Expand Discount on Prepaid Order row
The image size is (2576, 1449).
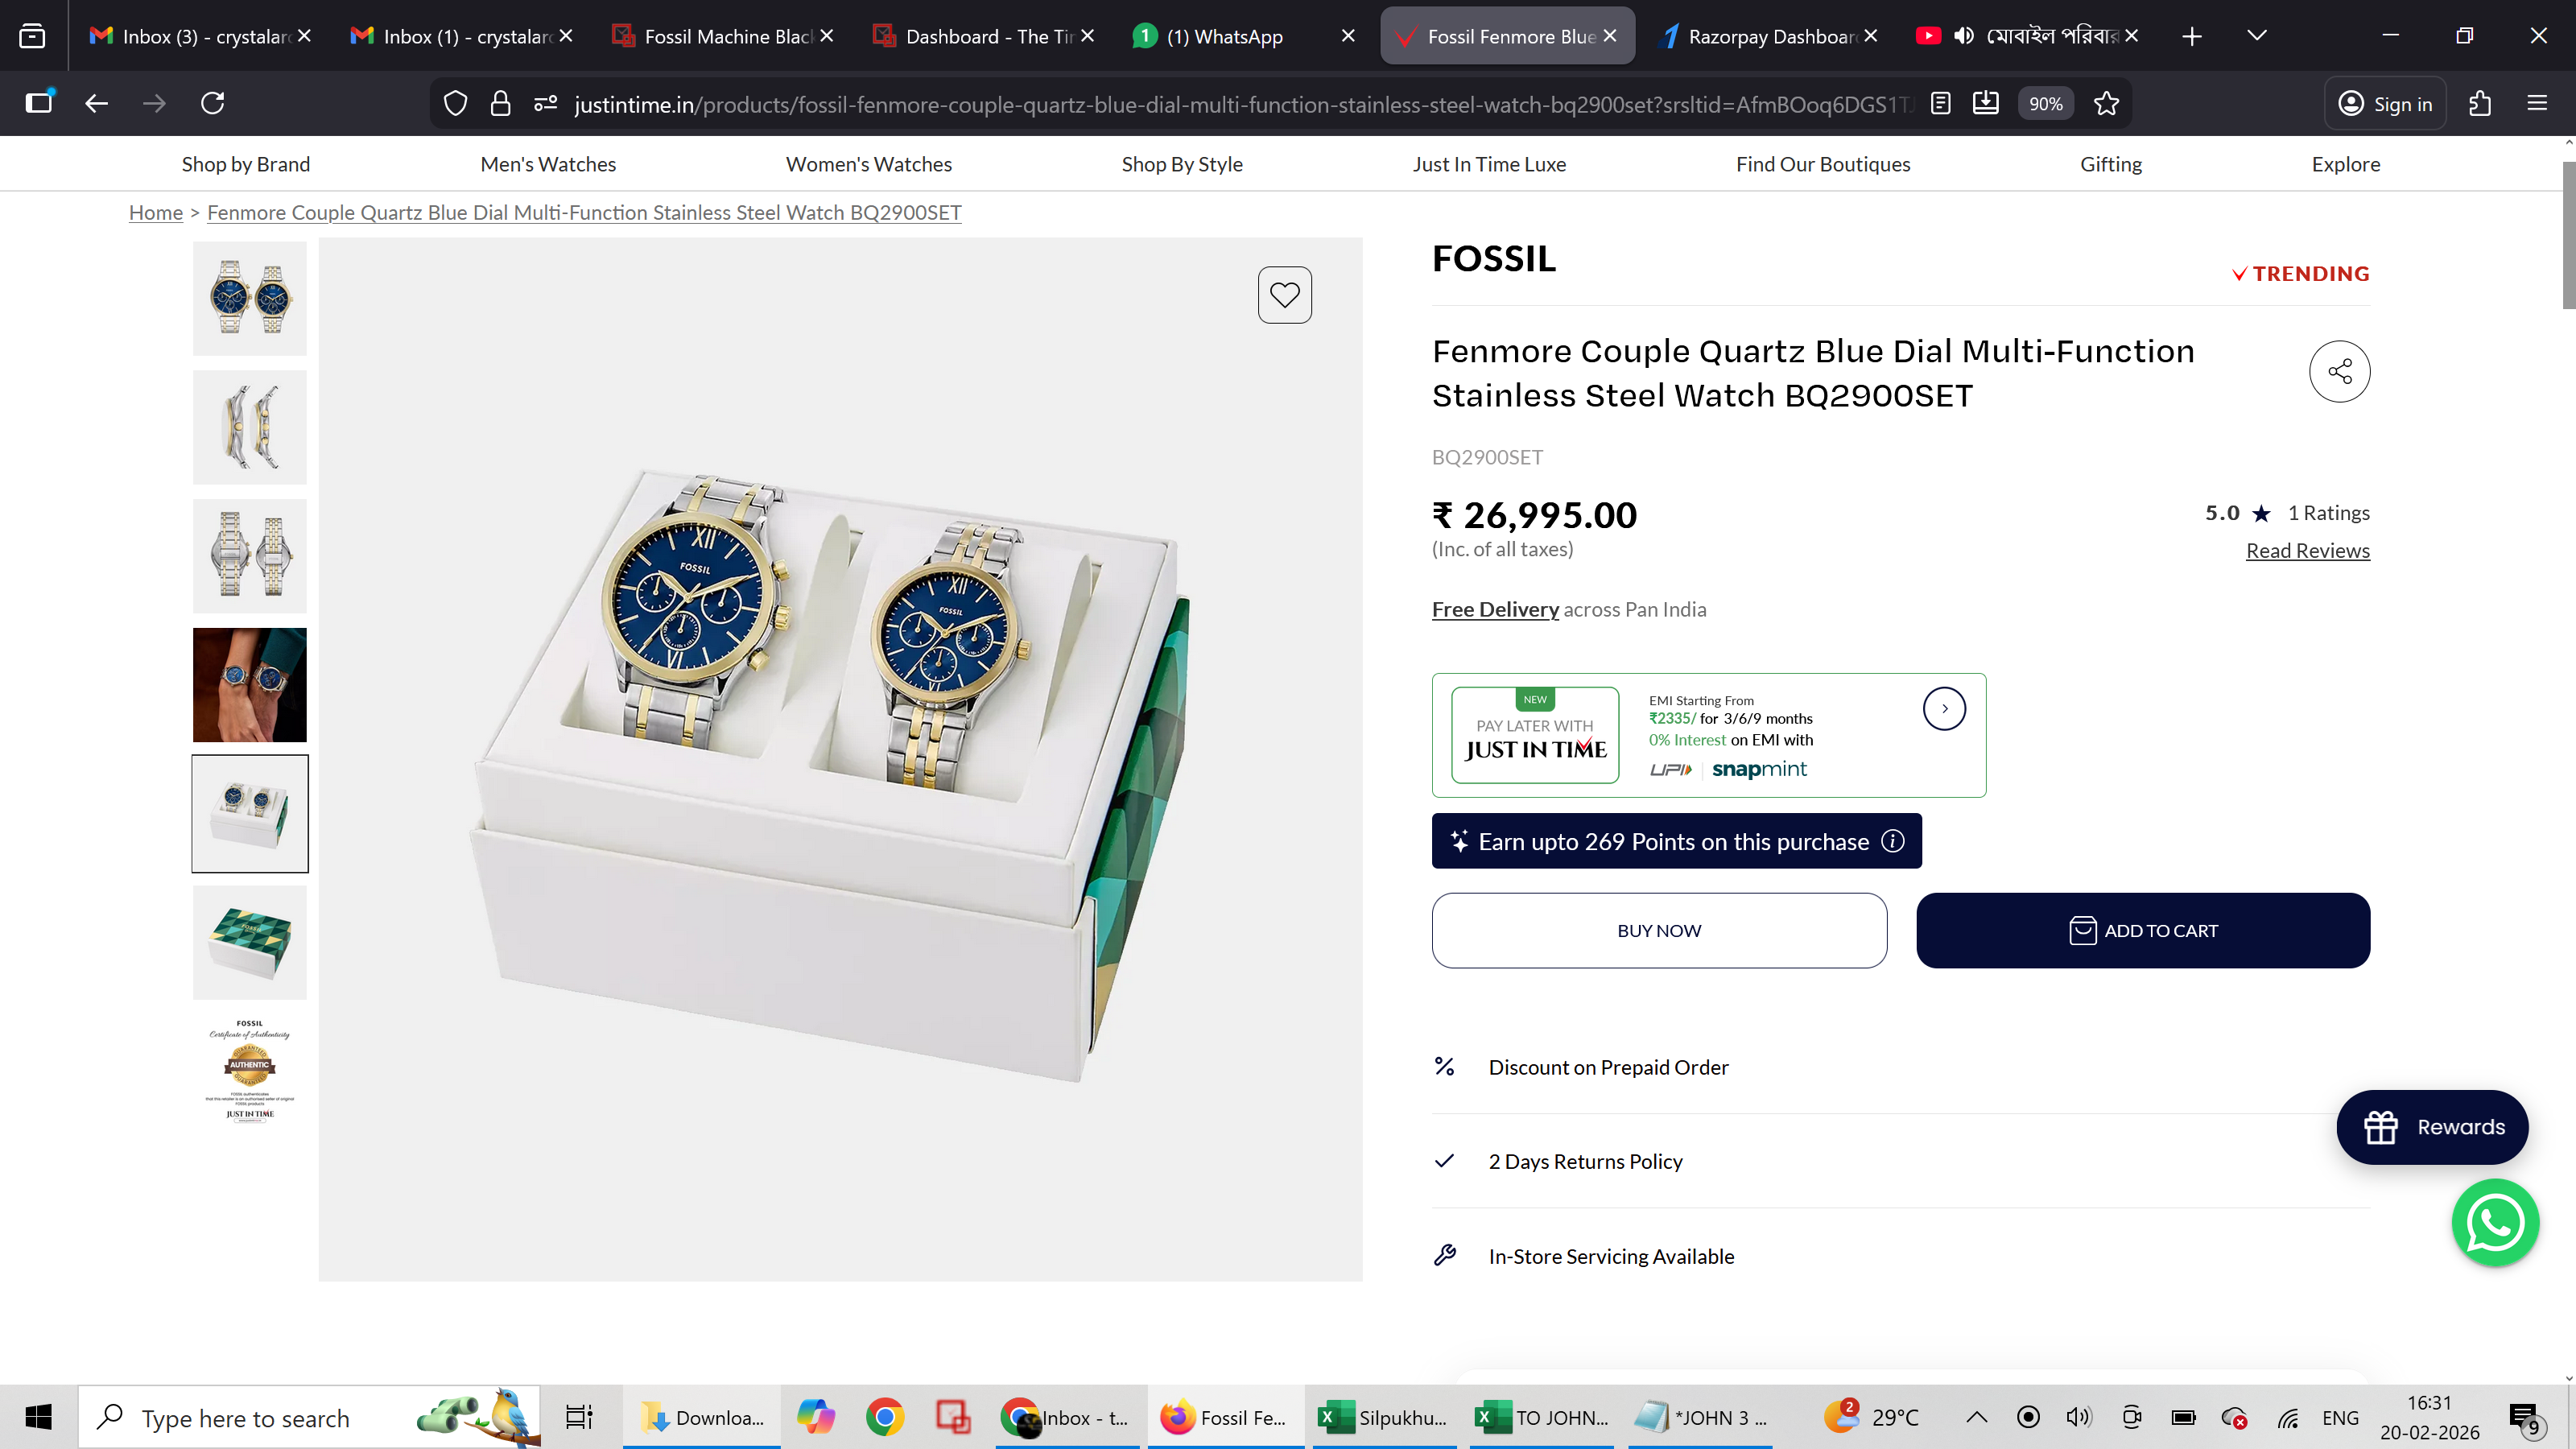(x=1608, y=1067)
